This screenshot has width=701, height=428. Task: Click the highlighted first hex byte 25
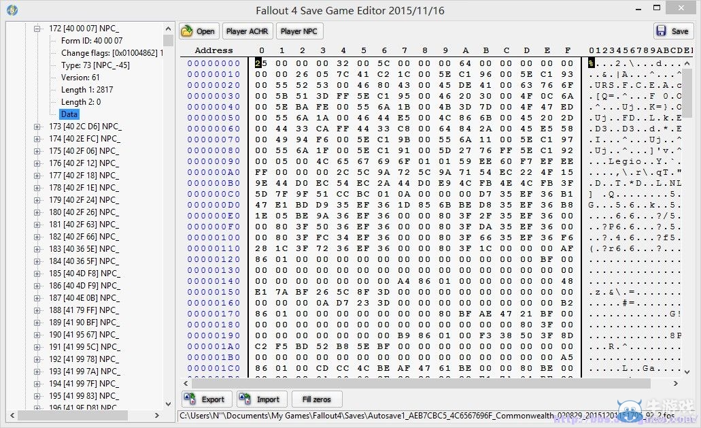tap(261, 63)
